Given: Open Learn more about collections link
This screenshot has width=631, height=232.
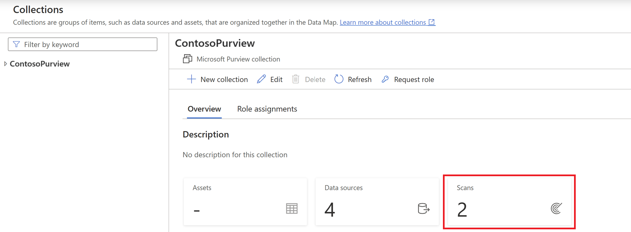Looking at the screenshot, I should coord(383,22).
